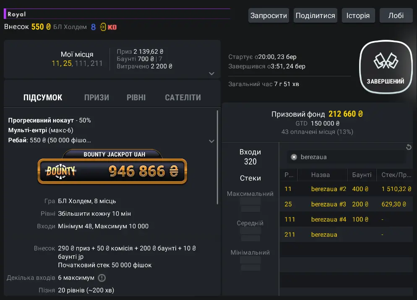This screenshot has height=300, width=417.
Task: Click the yellow re-entry icon beside KO
Action: pyautogui.click(x=103, y=27)
